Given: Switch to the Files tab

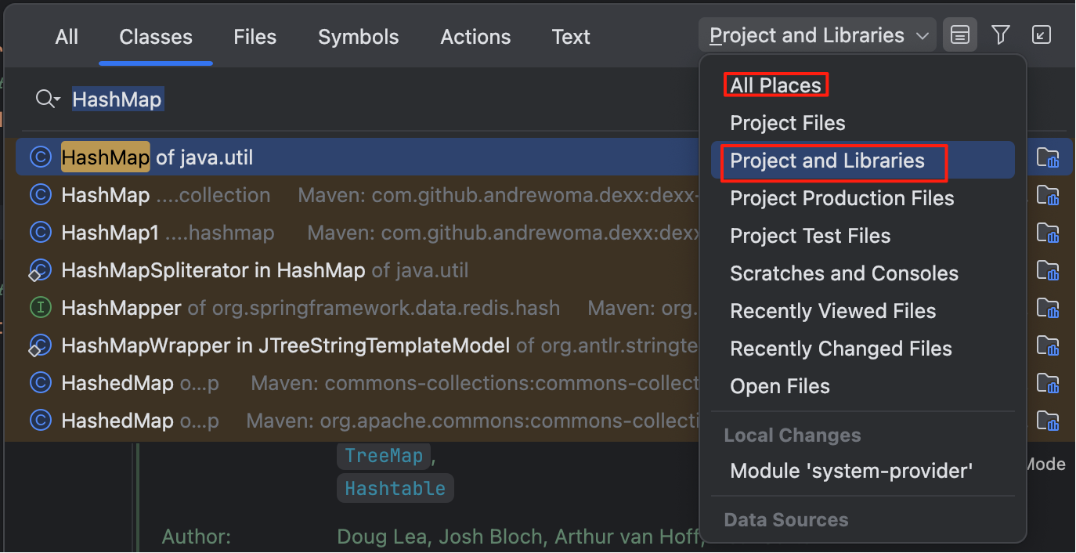Looking at the screenshot, I should pyautogui.click(x=255, y=37).
